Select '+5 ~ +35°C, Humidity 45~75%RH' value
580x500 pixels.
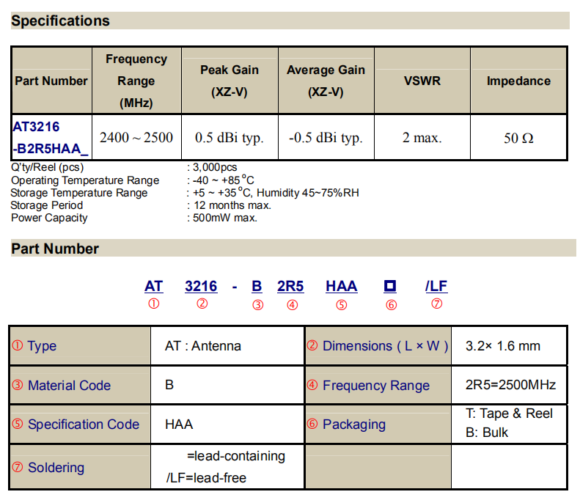pyautogui.click(x=276, y=193)
